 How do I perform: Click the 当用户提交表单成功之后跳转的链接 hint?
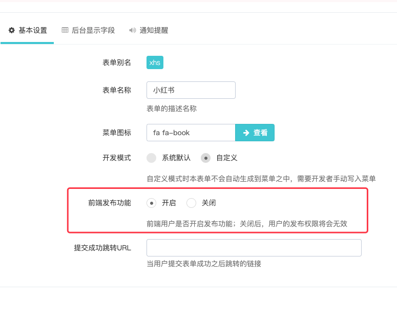coord(204,264)
